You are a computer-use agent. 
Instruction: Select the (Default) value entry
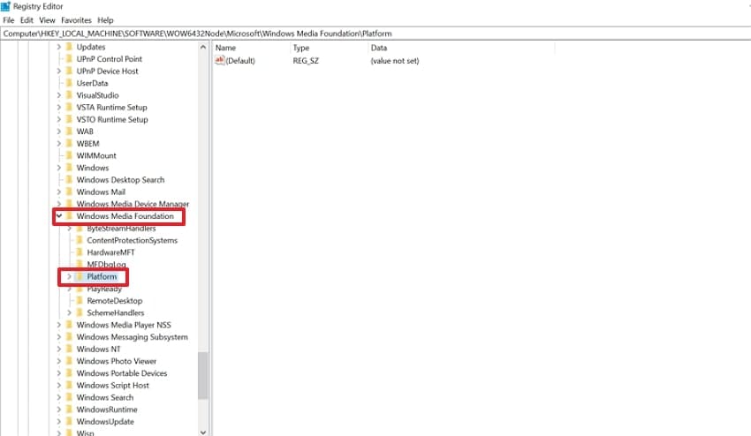coord(240,61)
